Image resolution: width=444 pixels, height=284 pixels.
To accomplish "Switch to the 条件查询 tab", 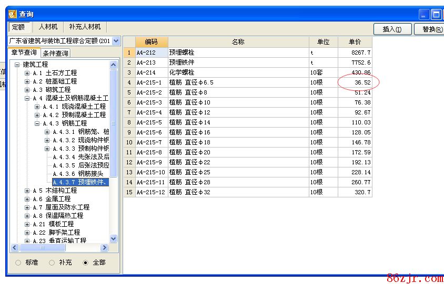I will tap(55, 53).
